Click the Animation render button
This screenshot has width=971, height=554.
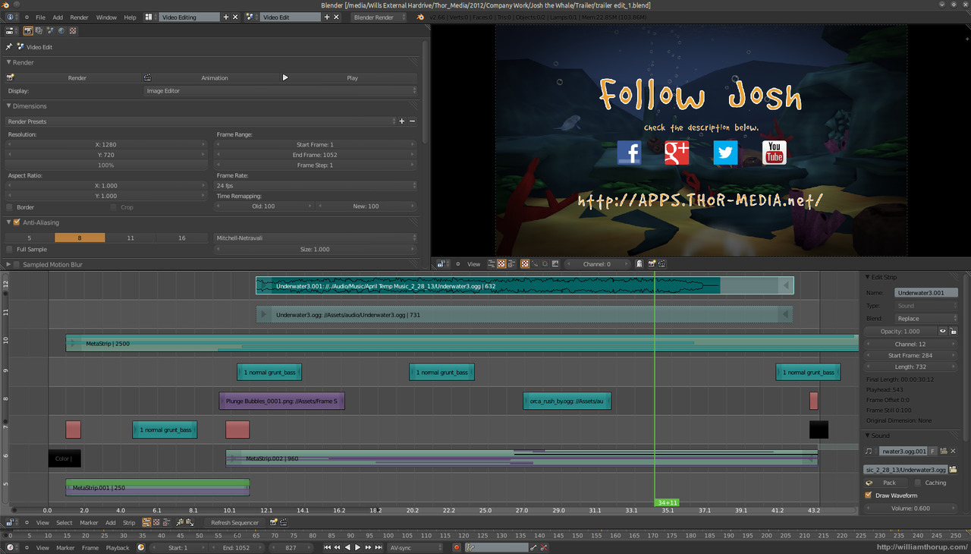[x=210, y=77]
